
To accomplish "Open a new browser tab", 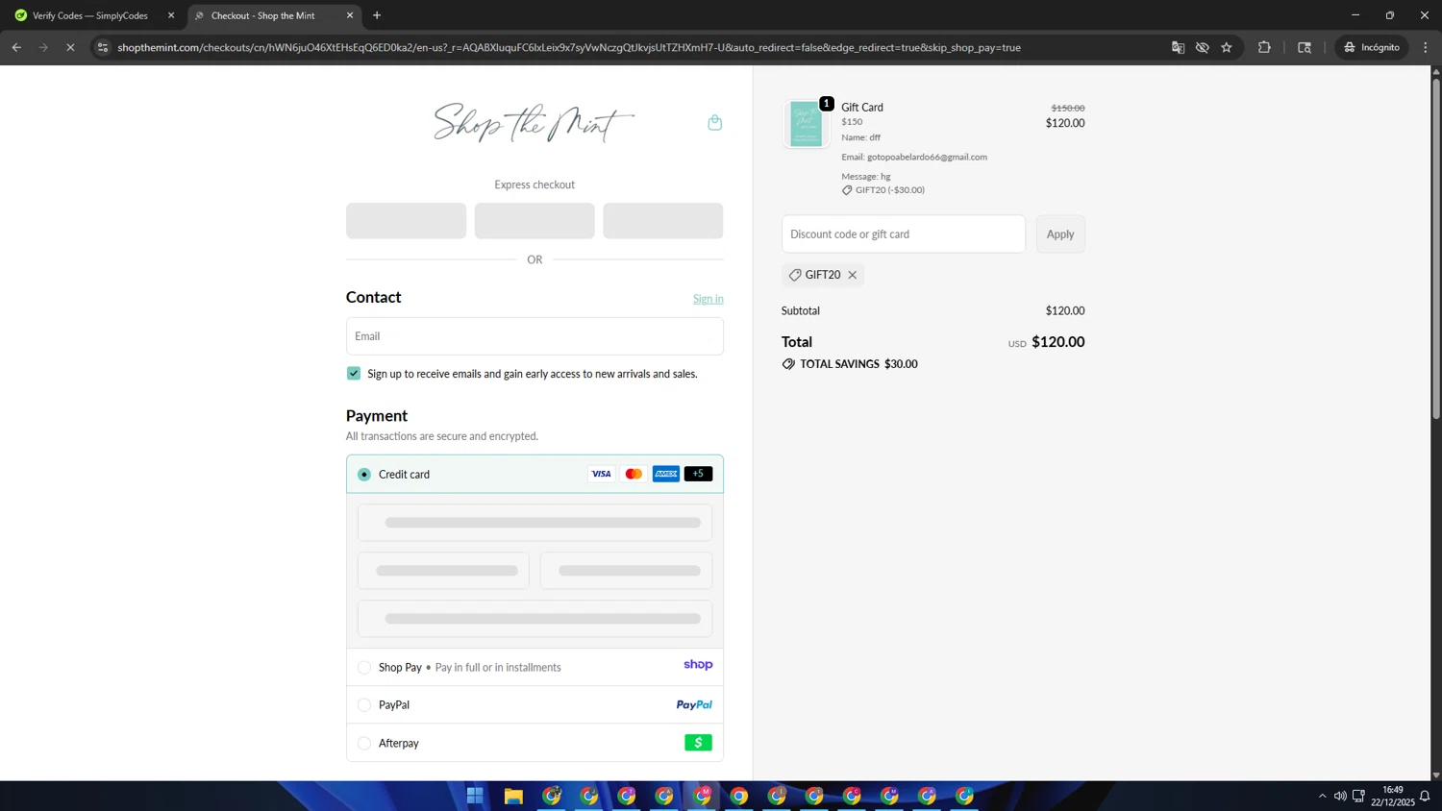I will 377,15.
